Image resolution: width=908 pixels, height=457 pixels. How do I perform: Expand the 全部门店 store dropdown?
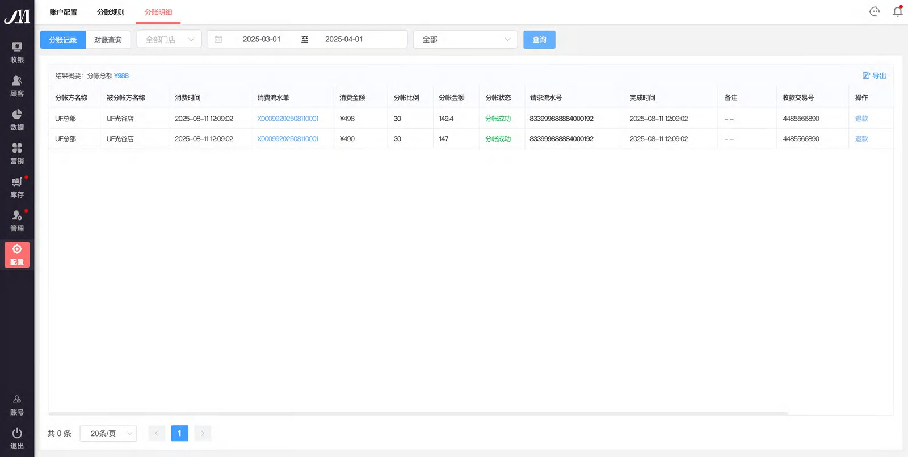click(x=169, y=39)
